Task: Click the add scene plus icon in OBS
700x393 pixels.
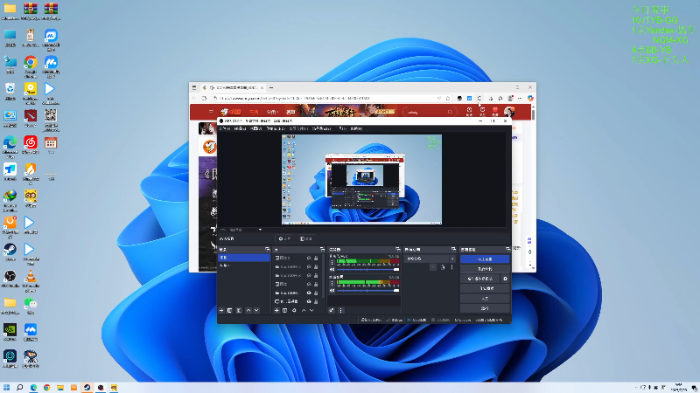Action: tap(221, 311)
